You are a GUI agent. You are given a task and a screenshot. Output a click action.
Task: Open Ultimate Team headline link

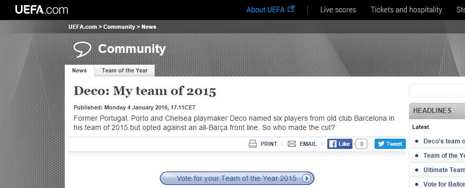[444, 170]
